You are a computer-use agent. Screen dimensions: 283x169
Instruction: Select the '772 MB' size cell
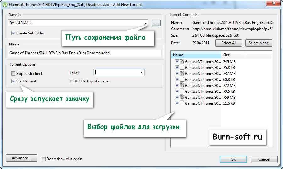[x=229, y=85]
